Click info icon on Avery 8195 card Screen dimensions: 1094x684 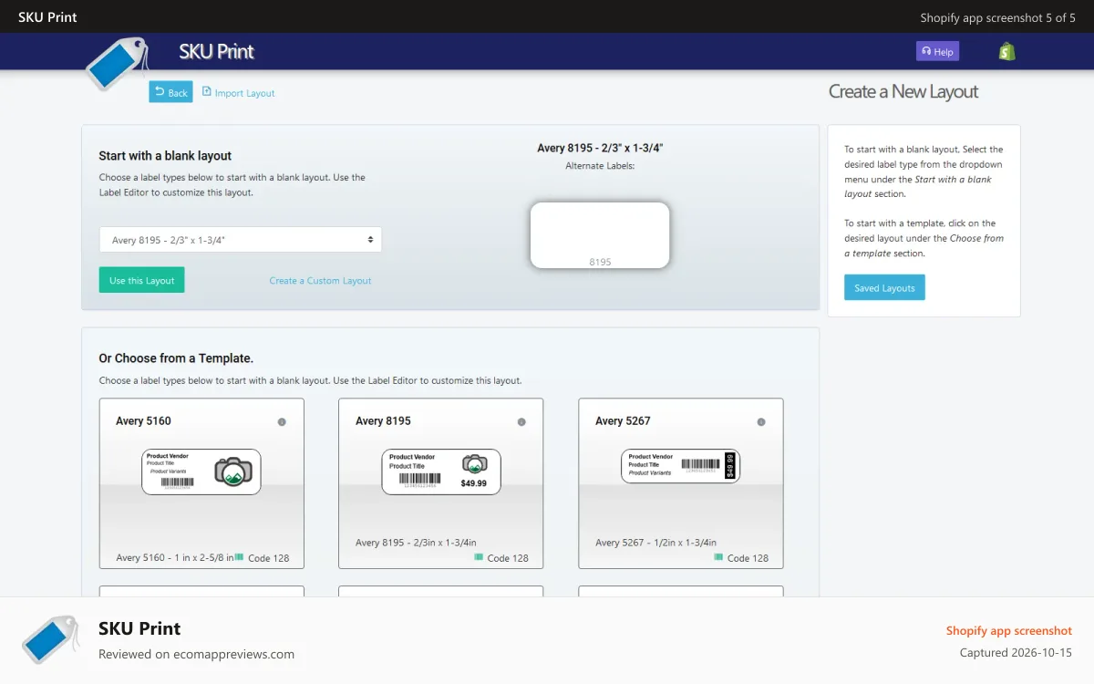521,421
